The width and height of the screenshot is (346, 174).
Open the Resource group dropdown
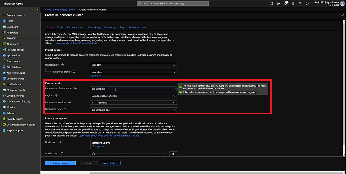[x=133, y=72]
